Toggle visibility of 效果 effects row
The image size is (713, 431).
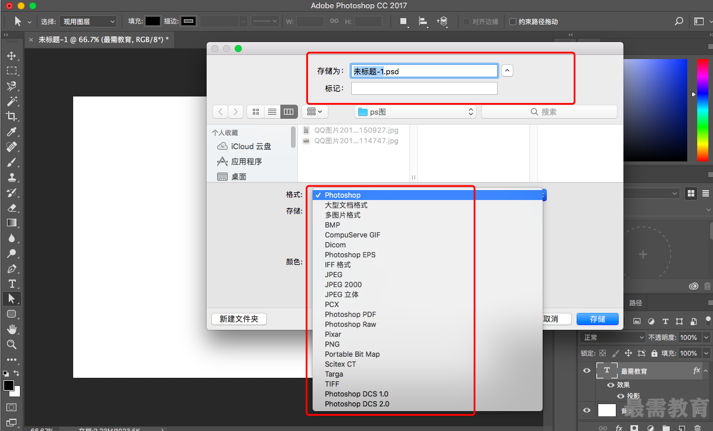click(x=611, y=385)
